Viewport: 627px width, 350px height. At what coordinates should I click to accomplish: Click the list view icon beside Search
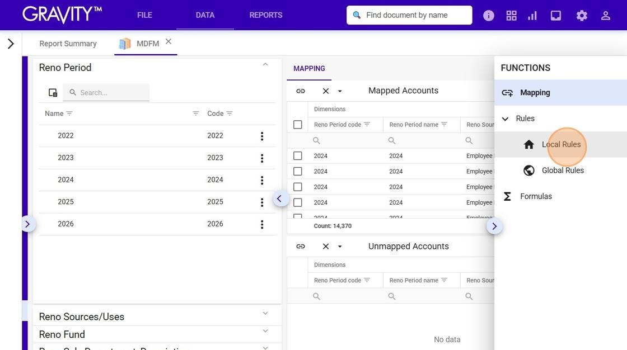[x=53, y=93]
